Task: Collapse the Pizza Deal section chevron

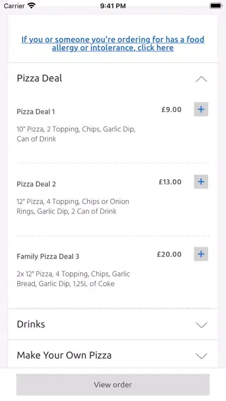Action: click(201, 80)
